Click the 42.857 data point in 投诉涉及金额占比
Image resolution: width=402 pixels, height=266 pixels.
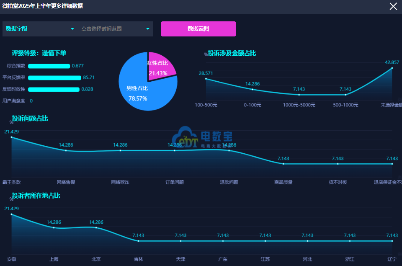point(392,68)
